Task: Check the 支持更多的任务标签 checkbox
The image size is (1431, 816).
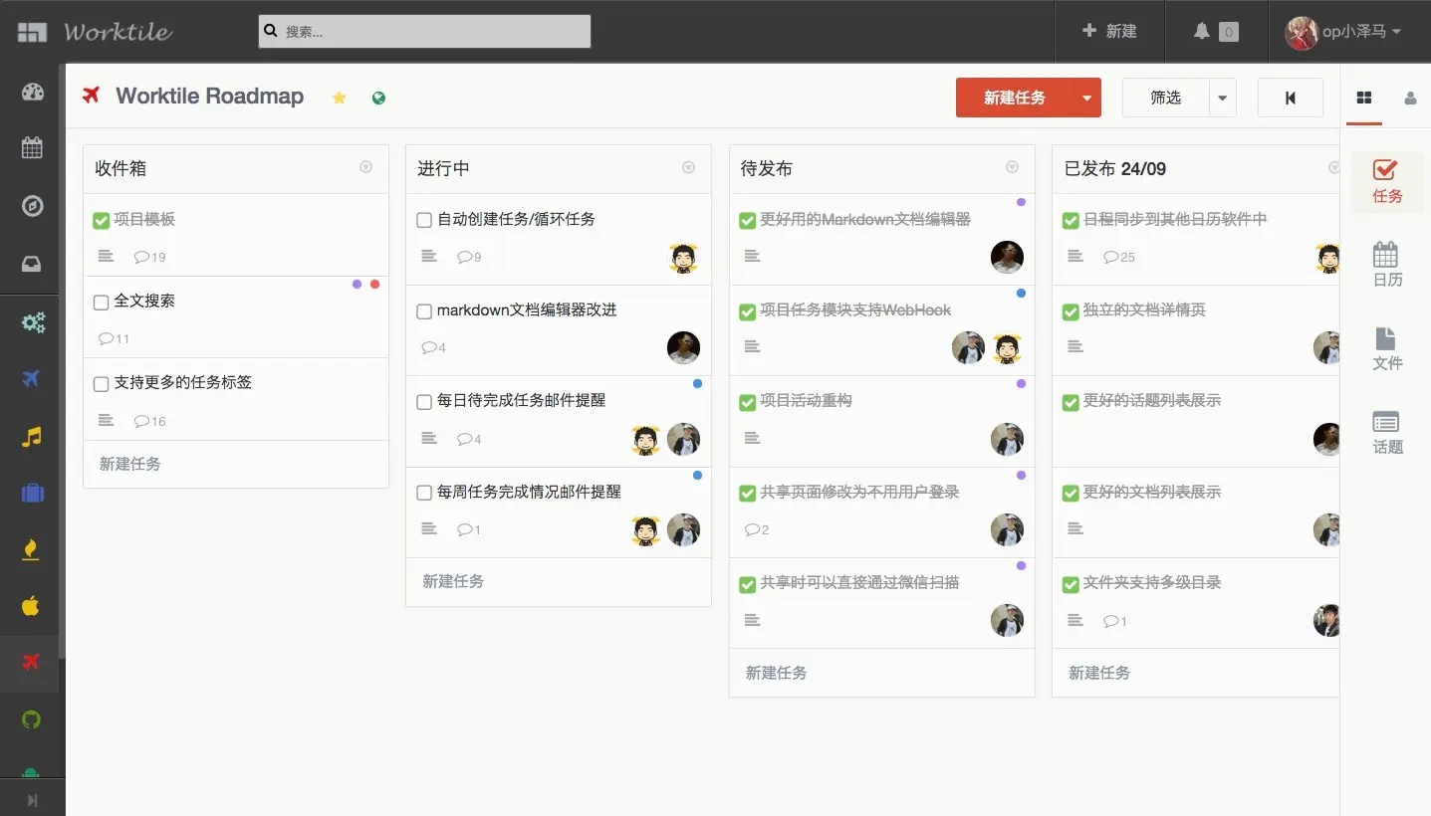Action: point(101,384)
